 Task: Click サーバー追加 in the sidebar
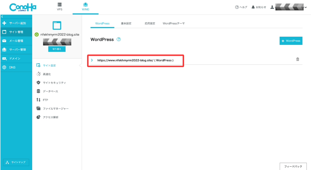[16, 23]
